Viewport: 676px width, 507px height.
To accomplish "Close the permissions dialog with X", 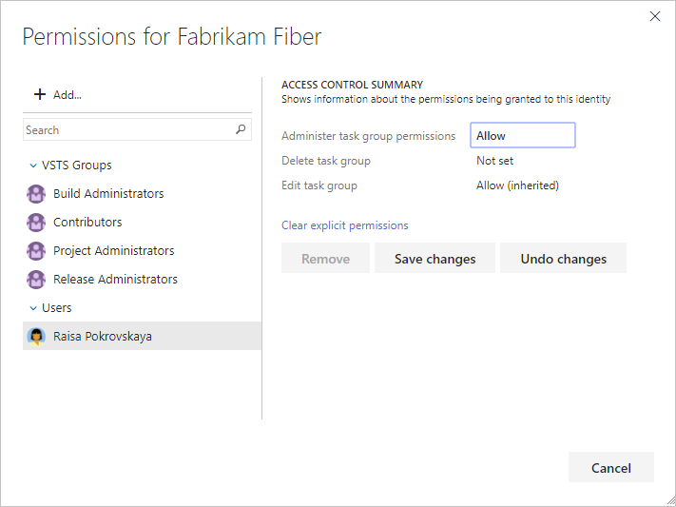I will [655, 16].
